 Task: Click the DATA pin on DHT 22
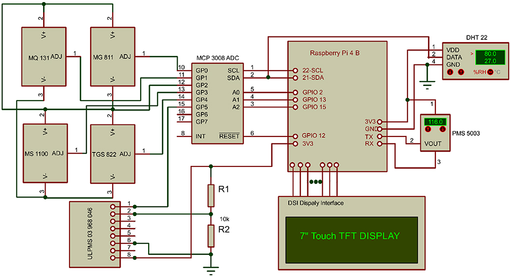tap(454, 57)
